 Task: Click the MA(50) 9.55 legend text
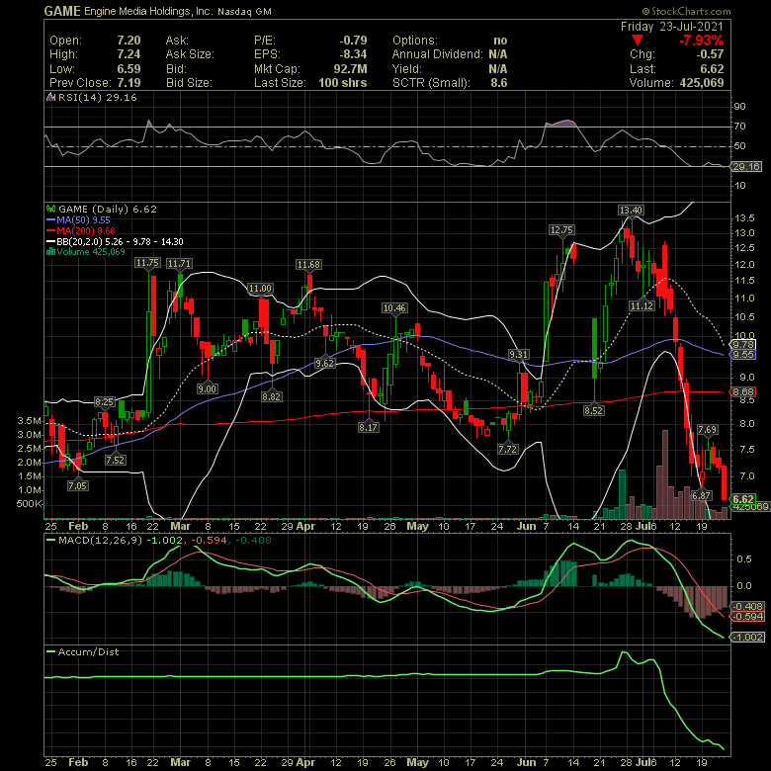[84, 220]
